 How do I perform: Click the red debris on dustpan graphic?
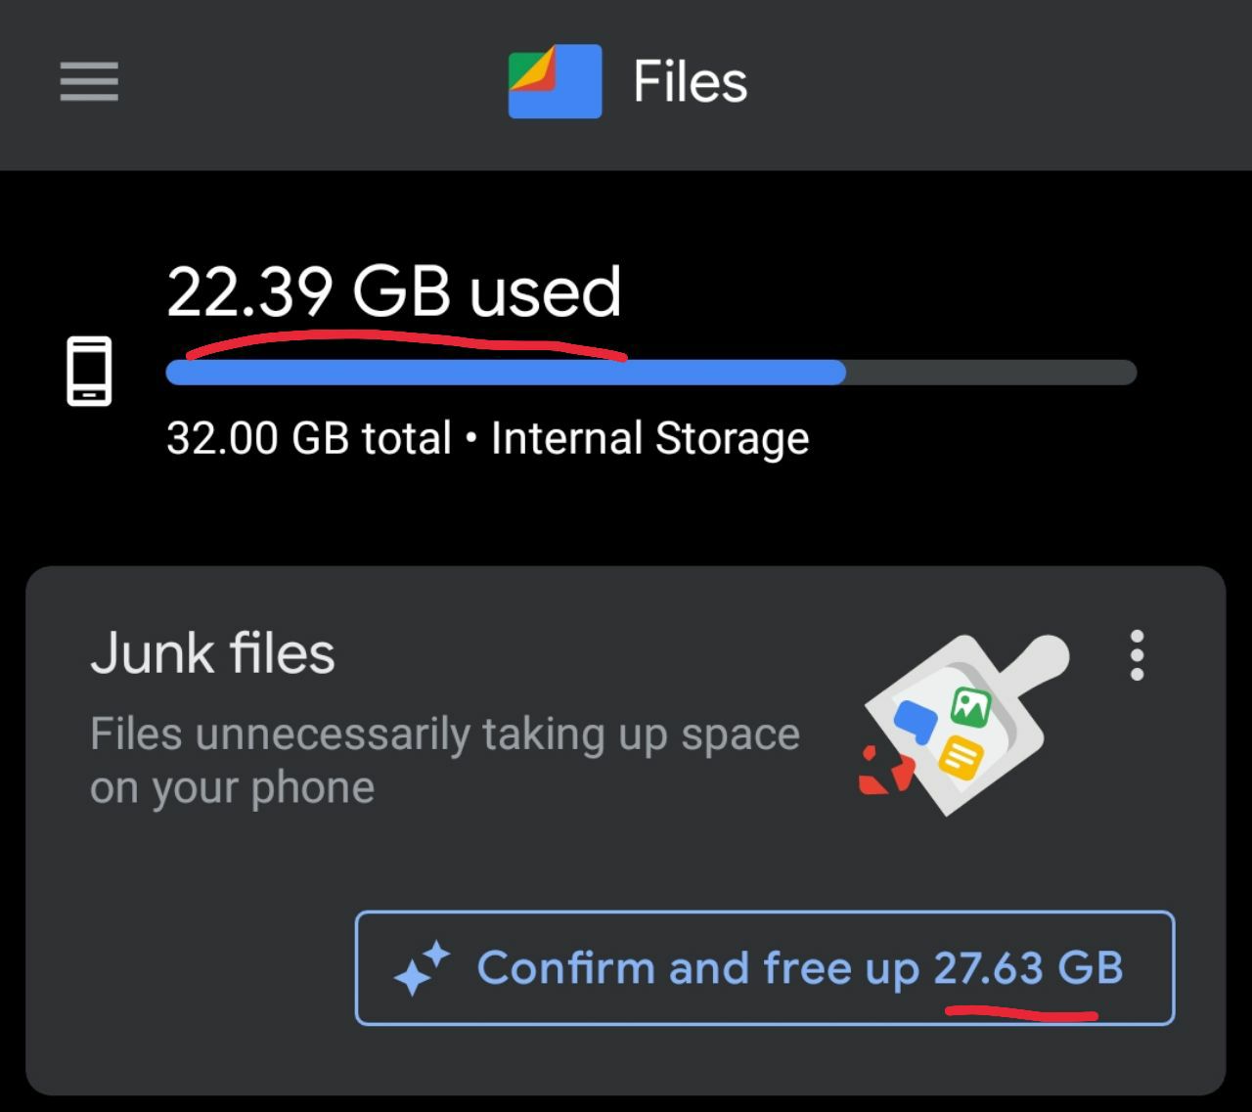[x=886, y=772]
